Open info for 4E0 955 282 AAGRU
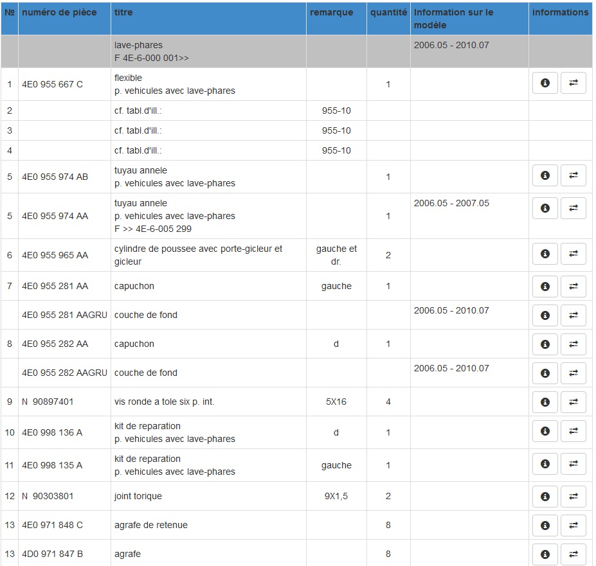This screenshot has width=596, height=566. coord(545,373)
